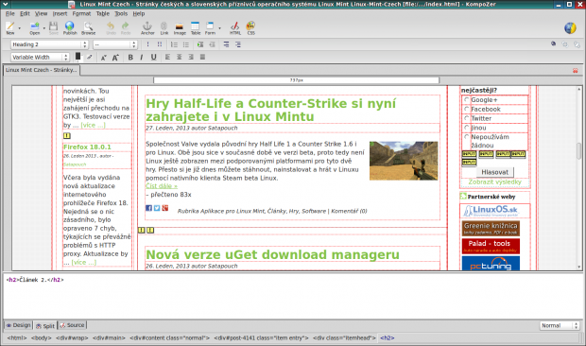Open the CSS editor tool
This screenshot has height=346, width=586.
point(250,28)
